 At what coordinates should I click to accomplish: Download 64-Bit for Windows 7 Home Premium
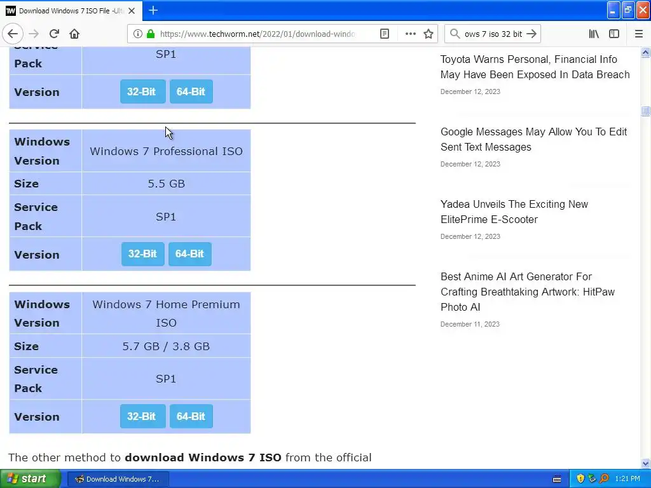191,416
